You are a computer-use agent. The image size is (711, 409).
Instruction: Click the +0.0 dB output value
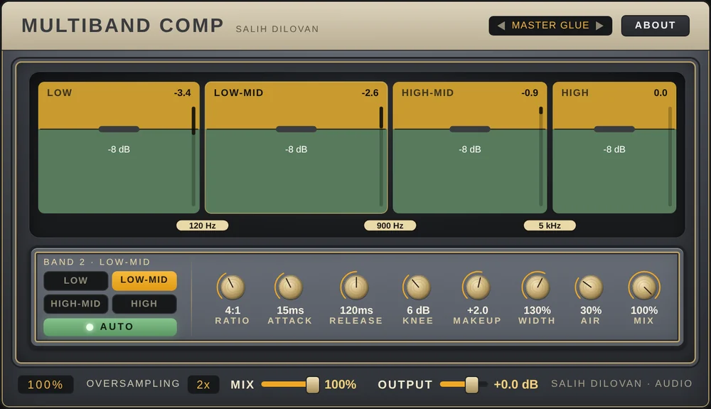click(x=515, y=385)
